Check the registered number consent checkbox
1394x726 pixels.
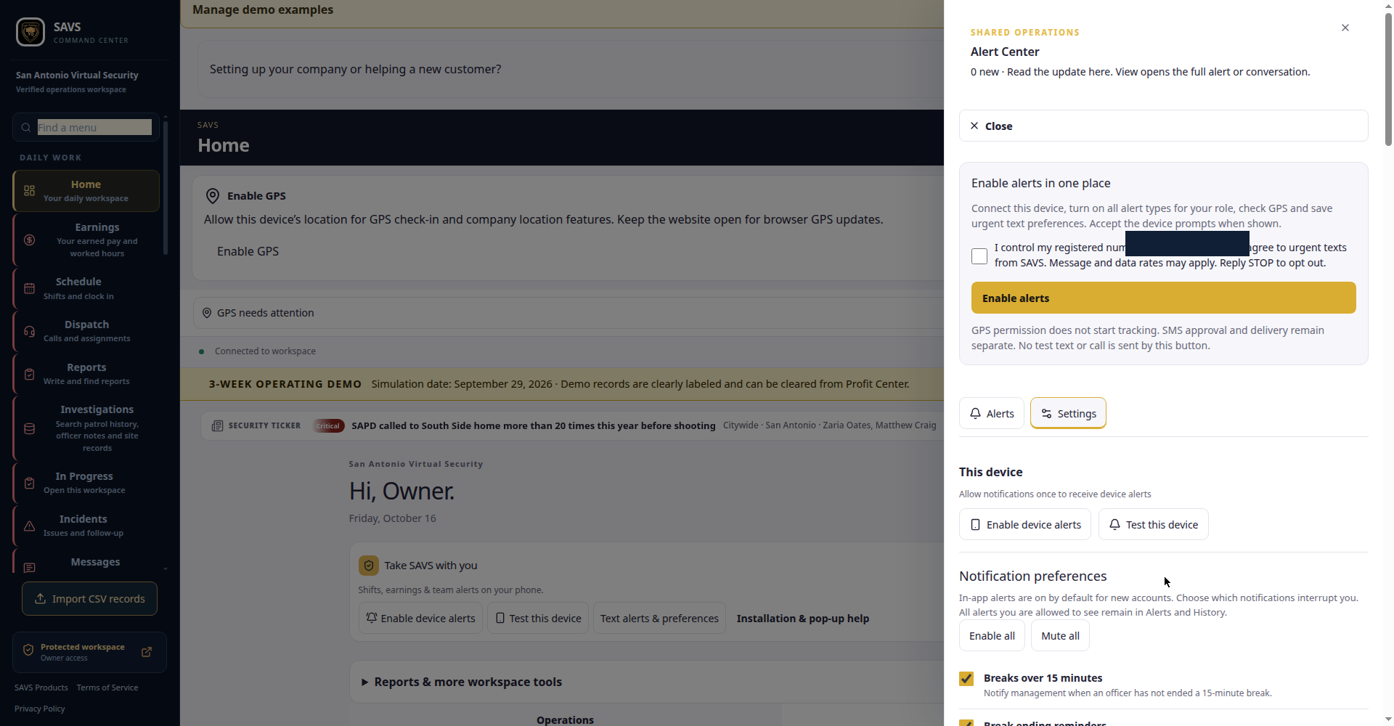pos(979,256)
